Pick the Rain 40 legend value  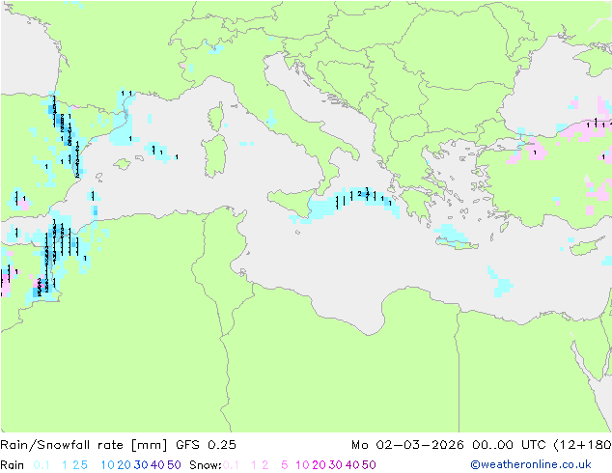click(x=157, y=465)
